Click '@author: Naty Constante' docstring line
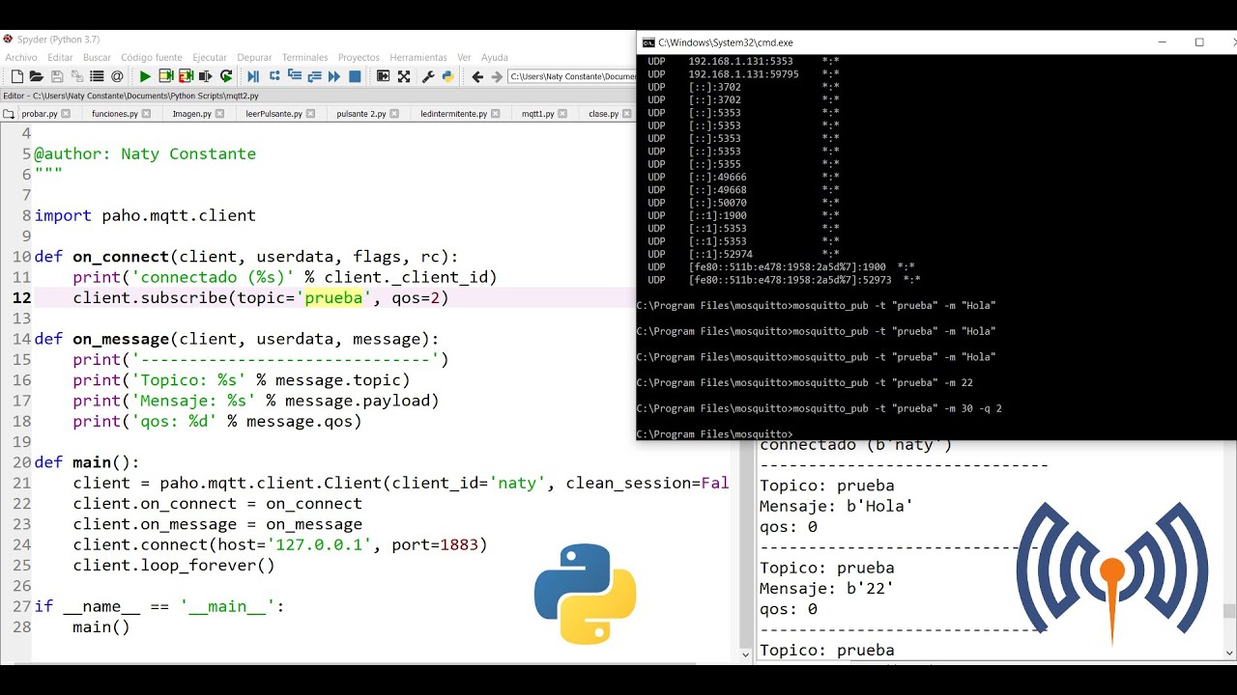Viewport: 1237px width, 695px height. pyautogui.click(x=145, y=153)
